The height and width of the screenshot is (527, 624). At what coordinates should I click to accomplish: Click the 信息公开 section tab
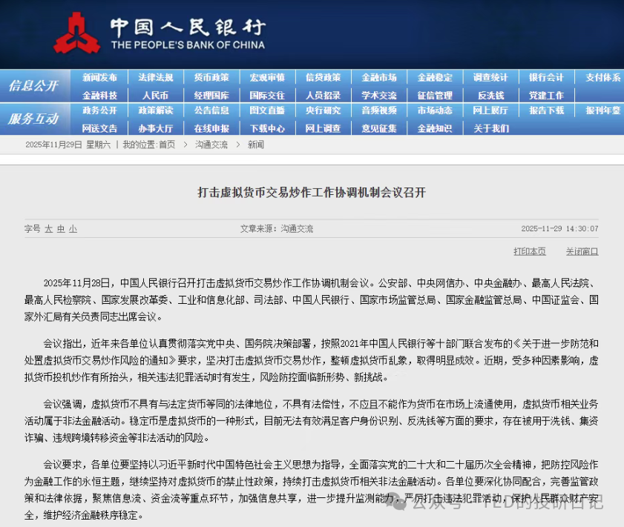[33, 86]
